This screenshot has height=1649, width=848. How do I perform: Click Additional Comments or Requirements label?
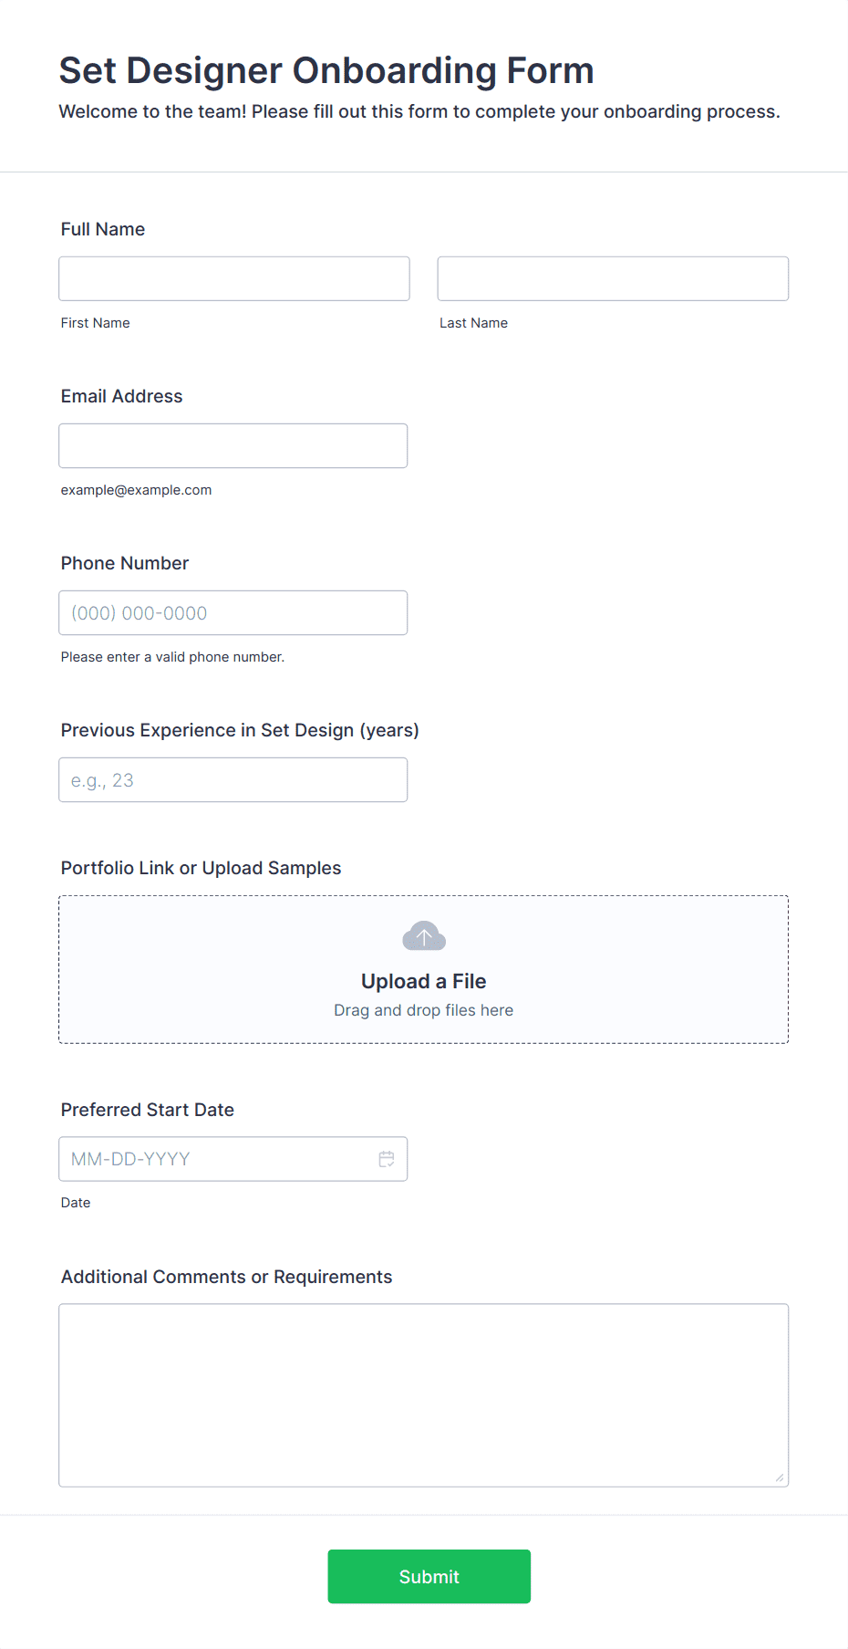[227, 1277]
